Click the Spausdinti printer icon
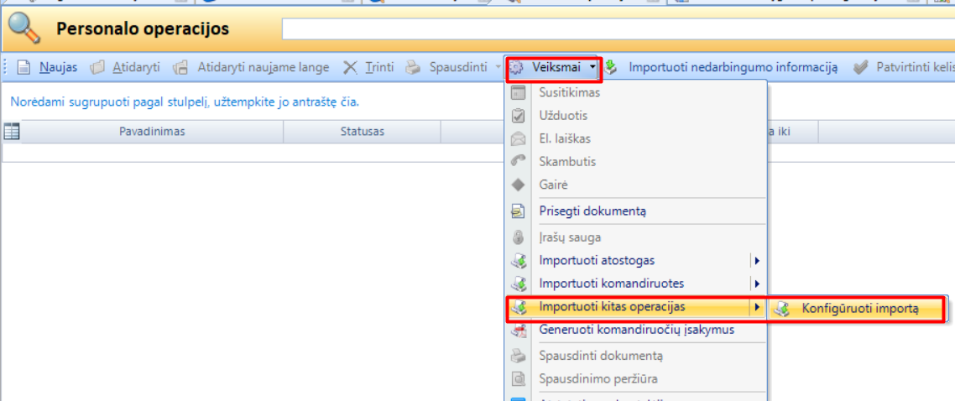 pyautogui.click(x=413, y=67)
